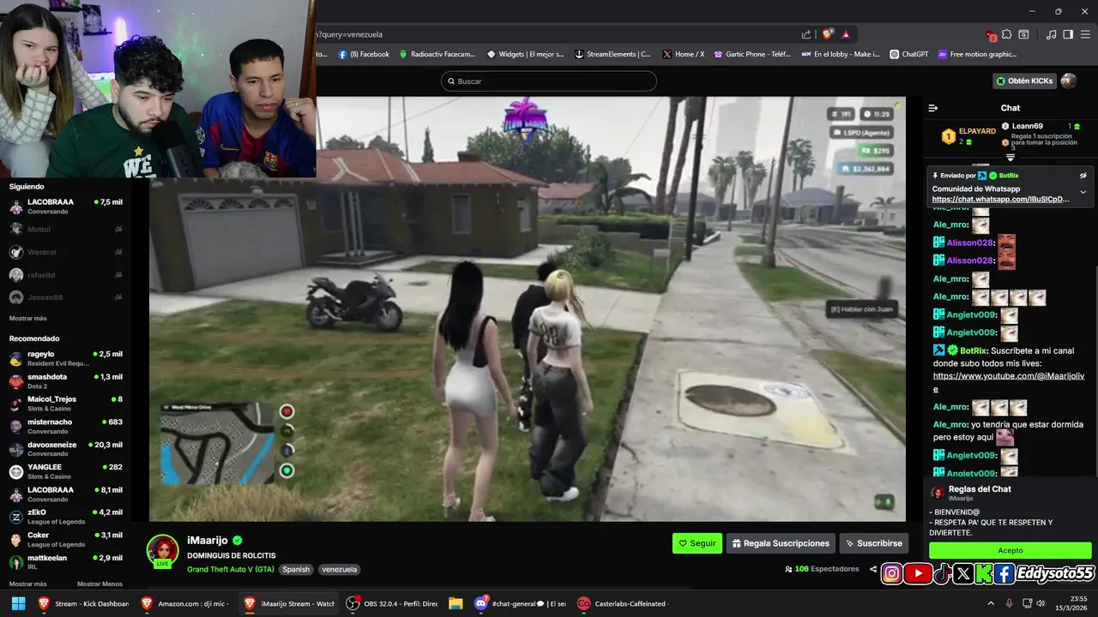1098x617 pixels.
Task: Click the Suscribirse button
Action: [x=873, y=543]
